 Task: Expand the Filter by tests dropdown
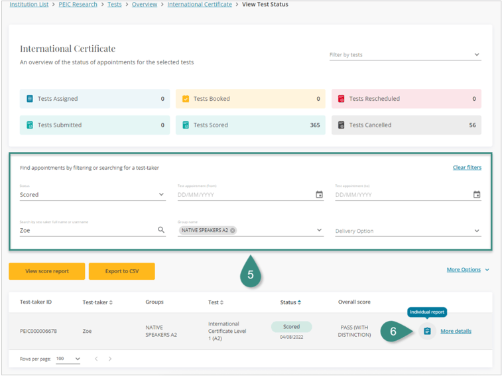click(x=476, y=55)
